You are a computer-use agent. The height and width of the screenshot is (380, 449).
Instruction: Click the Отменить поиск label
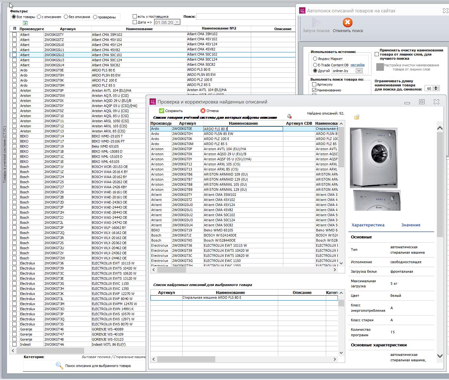coord(348,31)
